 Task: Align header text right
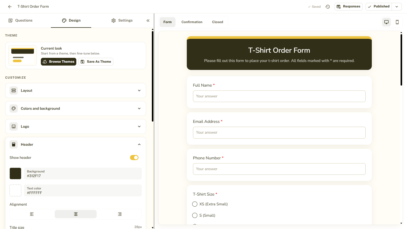(x=119, y=214)
